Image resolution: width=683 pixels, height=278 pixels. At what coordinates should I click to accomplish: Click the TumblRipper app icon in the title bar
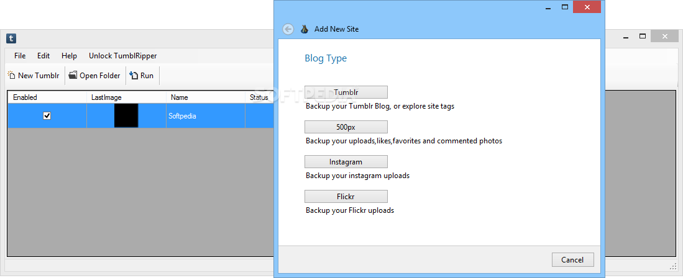(11, 38)
